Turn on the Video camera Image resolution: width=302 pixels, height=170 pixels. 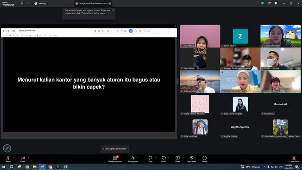(x=23, y=159)
